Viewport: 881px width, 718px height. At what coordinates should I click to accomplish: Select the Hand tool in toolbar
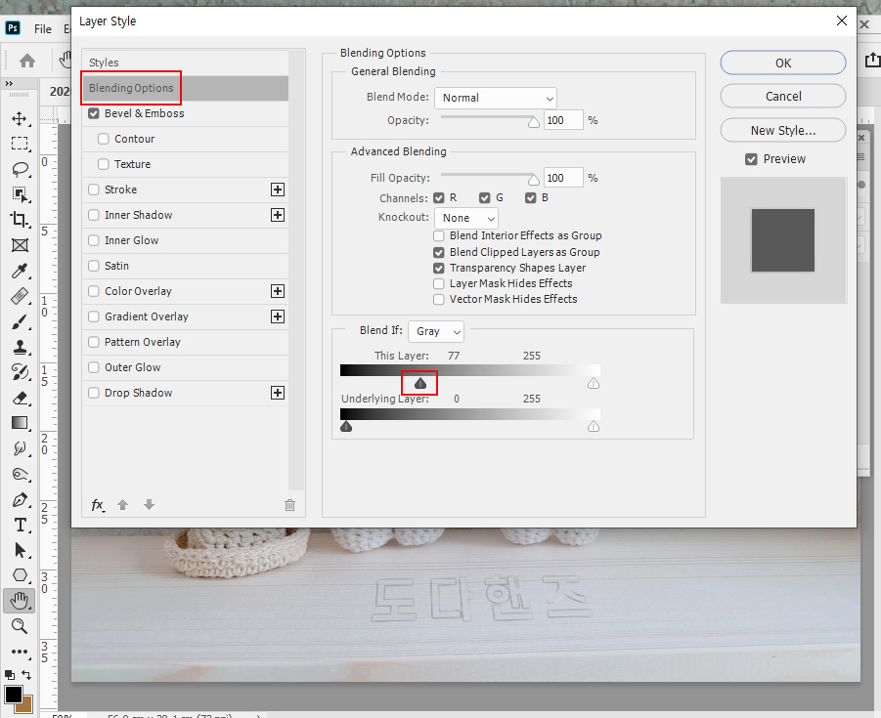20,601
